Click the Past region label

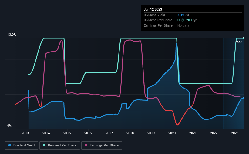238,42
